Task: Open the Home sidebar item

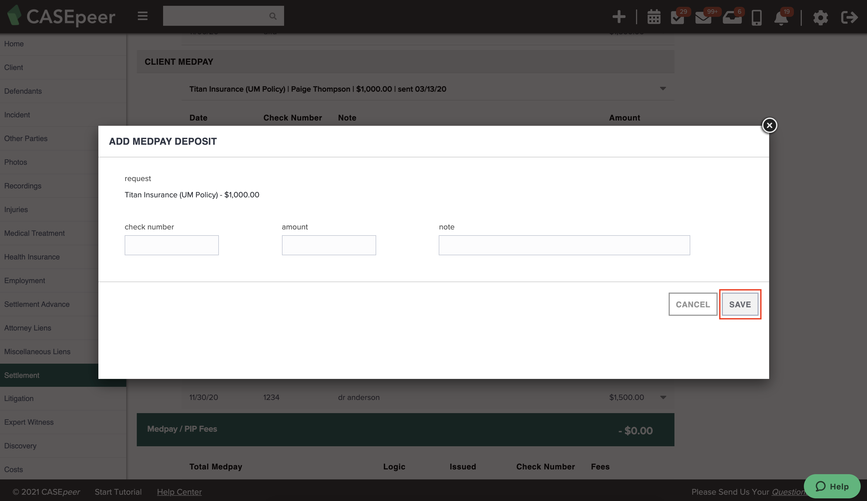Action: coord(63,44)
